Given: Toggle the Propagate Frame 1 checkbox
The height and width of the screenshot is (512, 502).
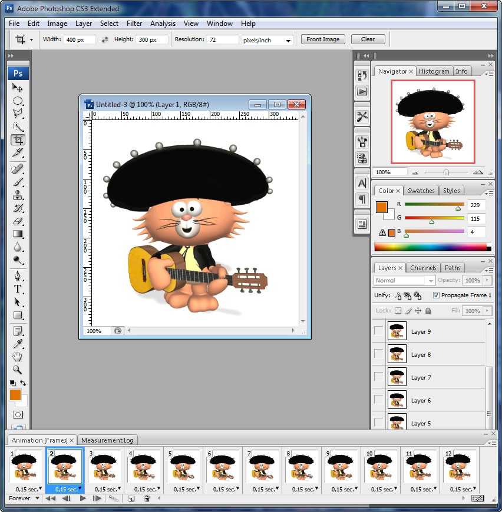Looking at the screenshot, I should click(436, 295).
